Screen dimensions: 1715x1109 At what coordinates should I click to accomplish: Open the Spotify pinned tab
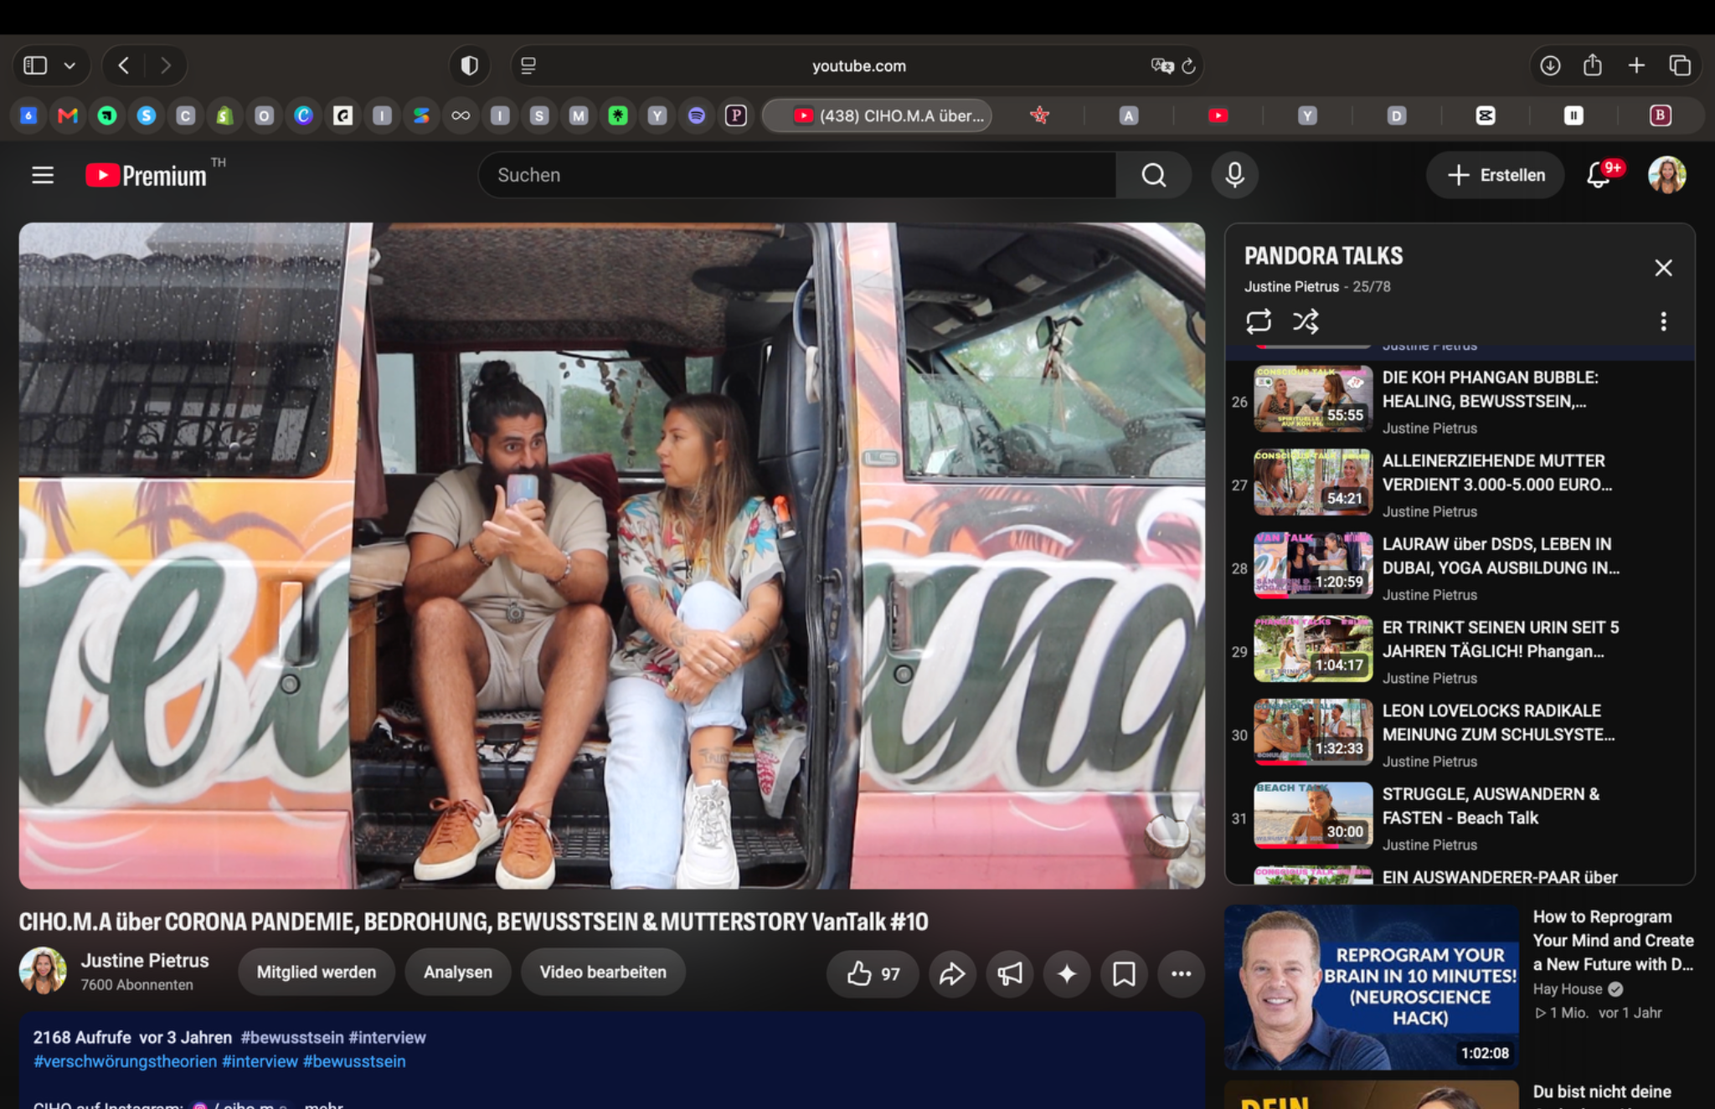pyautogui.click(x=697, y=116)
